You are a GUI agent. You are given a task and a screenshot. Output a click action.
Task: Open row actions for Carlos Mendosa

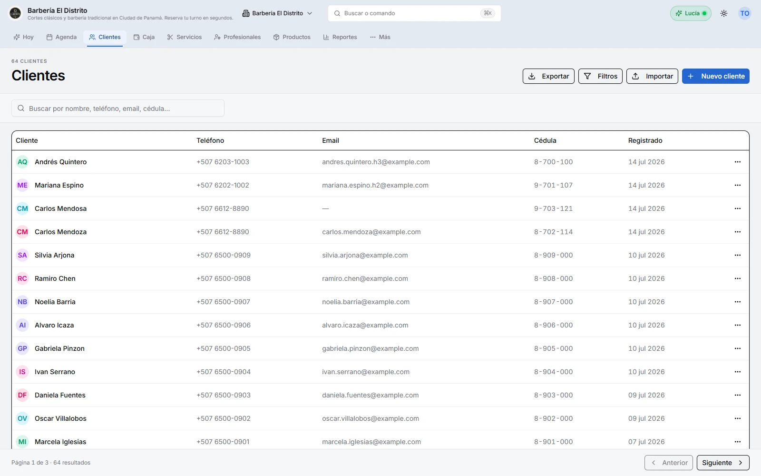click(x=738, y=208)
